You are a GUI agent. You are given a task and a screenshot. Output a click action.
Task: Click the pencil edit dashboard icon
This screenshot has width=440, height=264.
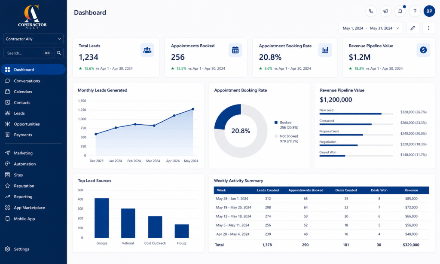412,28
